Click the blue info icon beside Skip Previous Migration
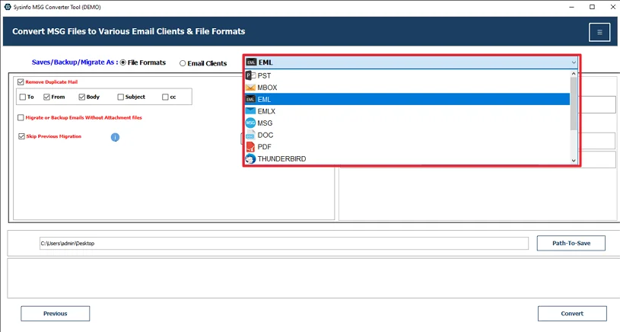This screenshot has width=620, height=332. 115,137
